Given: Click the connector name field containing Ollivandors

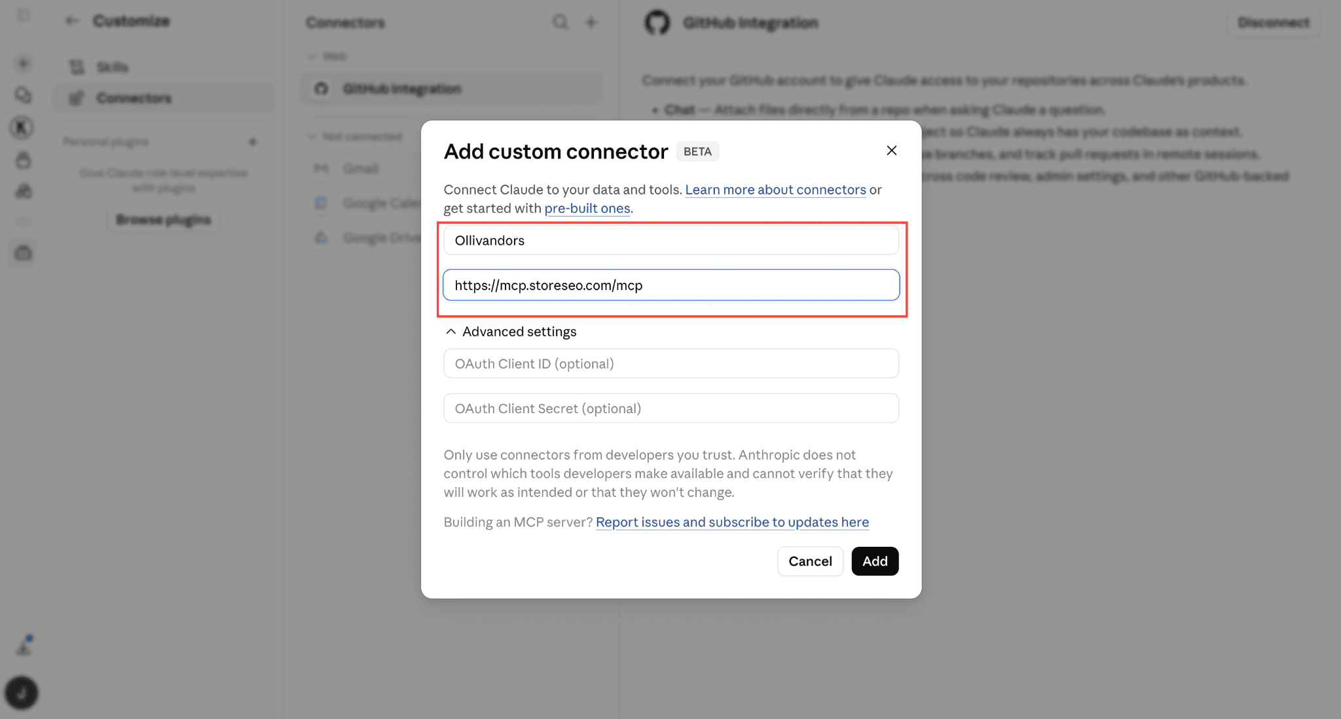Looking at the screenshot, I should click(x=671, y=240).
